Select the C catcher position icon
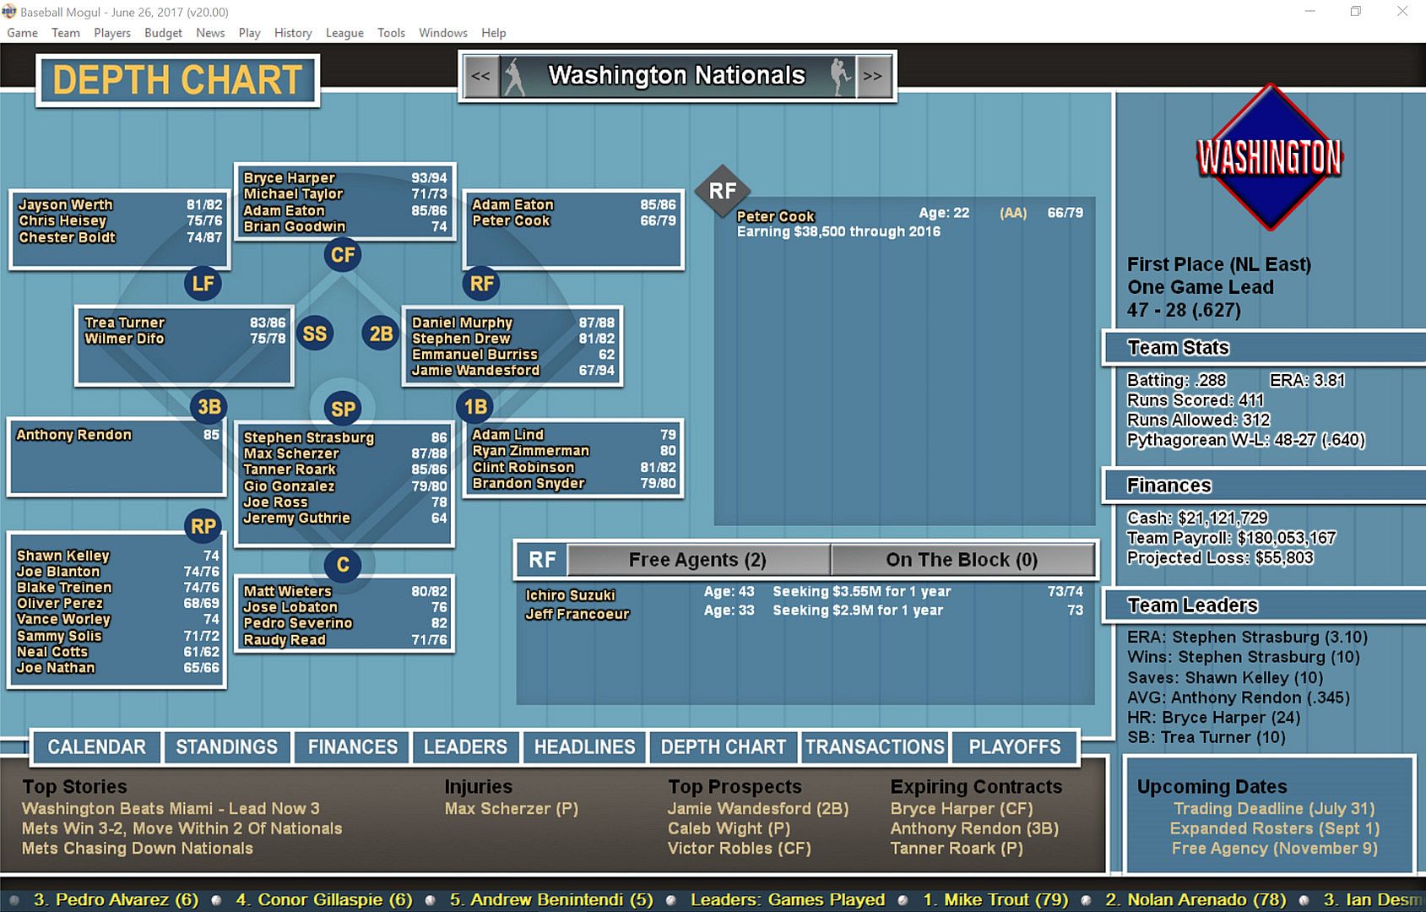This screenshot has height=912, width=1426. click(x=343, y=564)
